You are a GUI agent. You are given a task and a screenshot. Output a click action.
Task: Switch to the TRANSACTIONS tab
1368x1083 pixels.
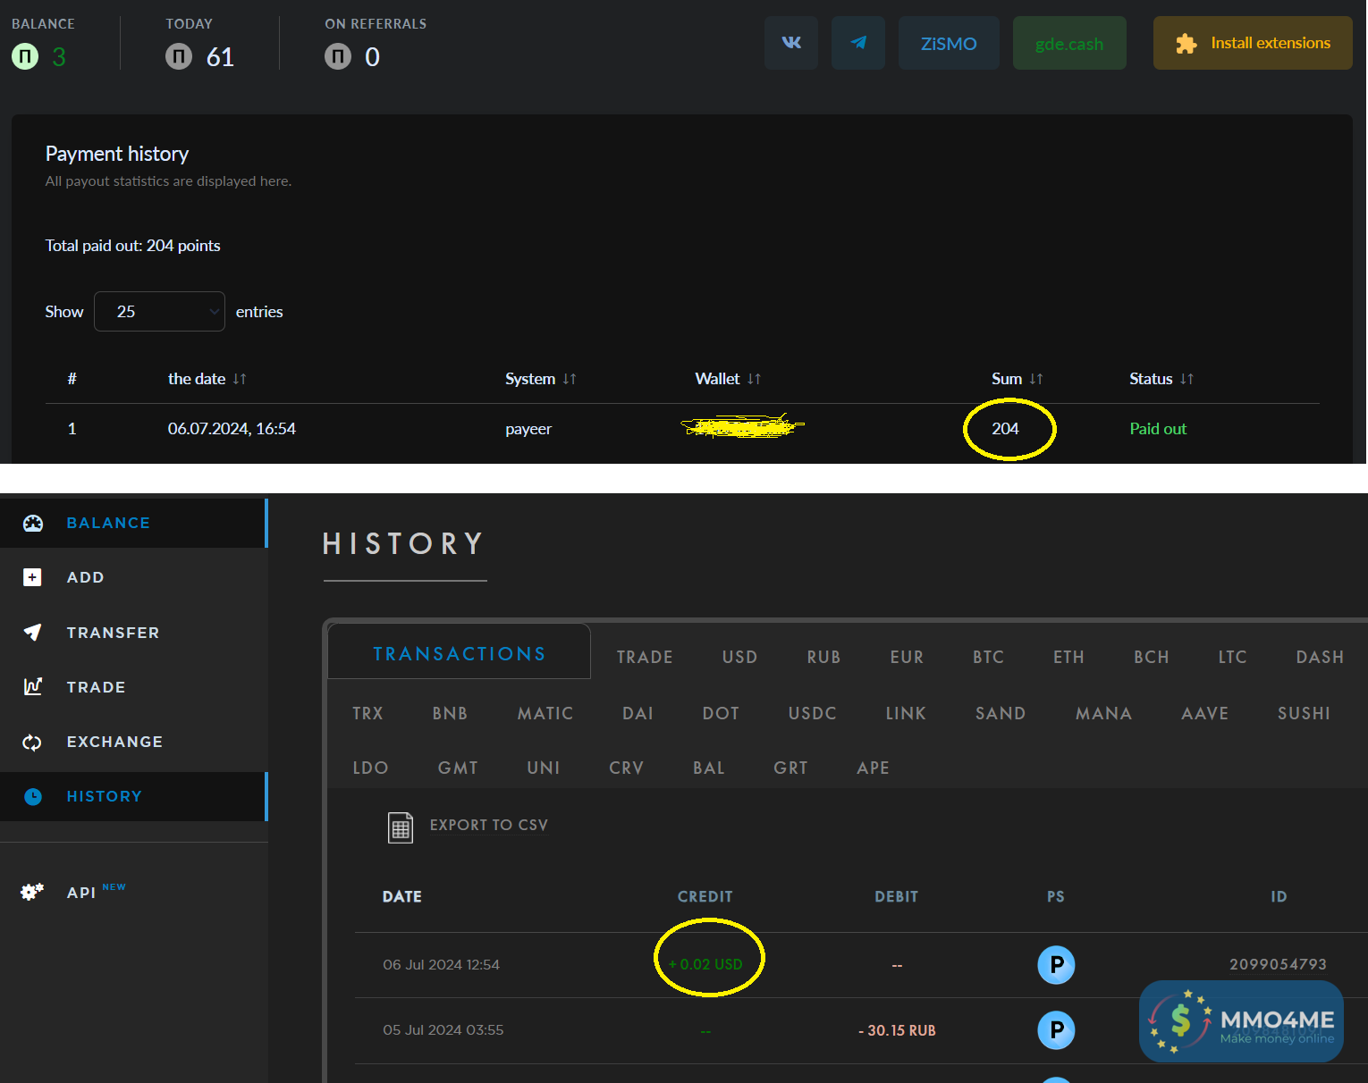[x=460, y=653]
